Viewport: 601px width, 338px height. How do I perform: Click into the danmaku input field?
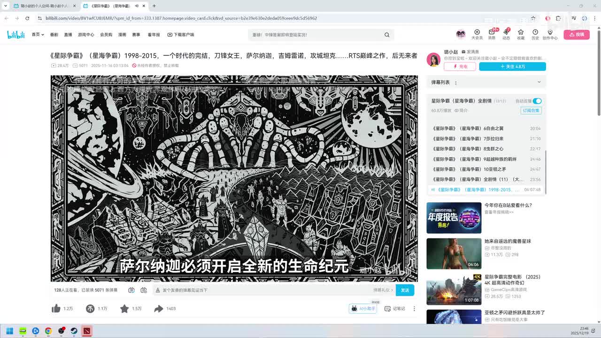click(266, 290)
